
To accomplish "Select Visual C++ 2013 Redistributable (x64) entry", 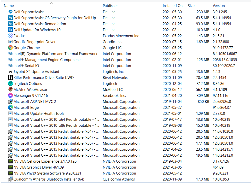I will [x=125, y=137].
